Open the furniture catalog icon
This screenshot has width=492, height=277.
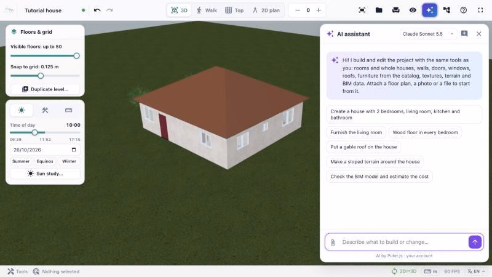[x=395, y=10]
